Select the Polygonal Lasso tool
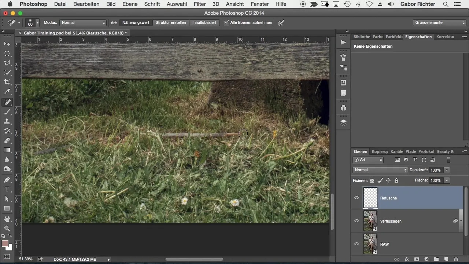 [7, 63]
